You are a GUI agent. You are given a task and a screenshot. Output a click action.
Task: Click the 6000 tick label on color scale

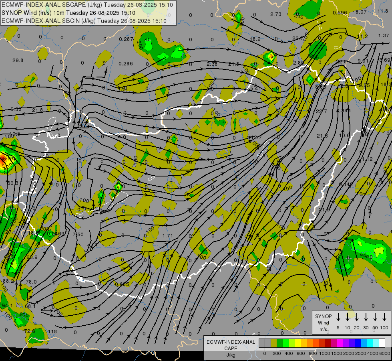click(x=385, y=353)
